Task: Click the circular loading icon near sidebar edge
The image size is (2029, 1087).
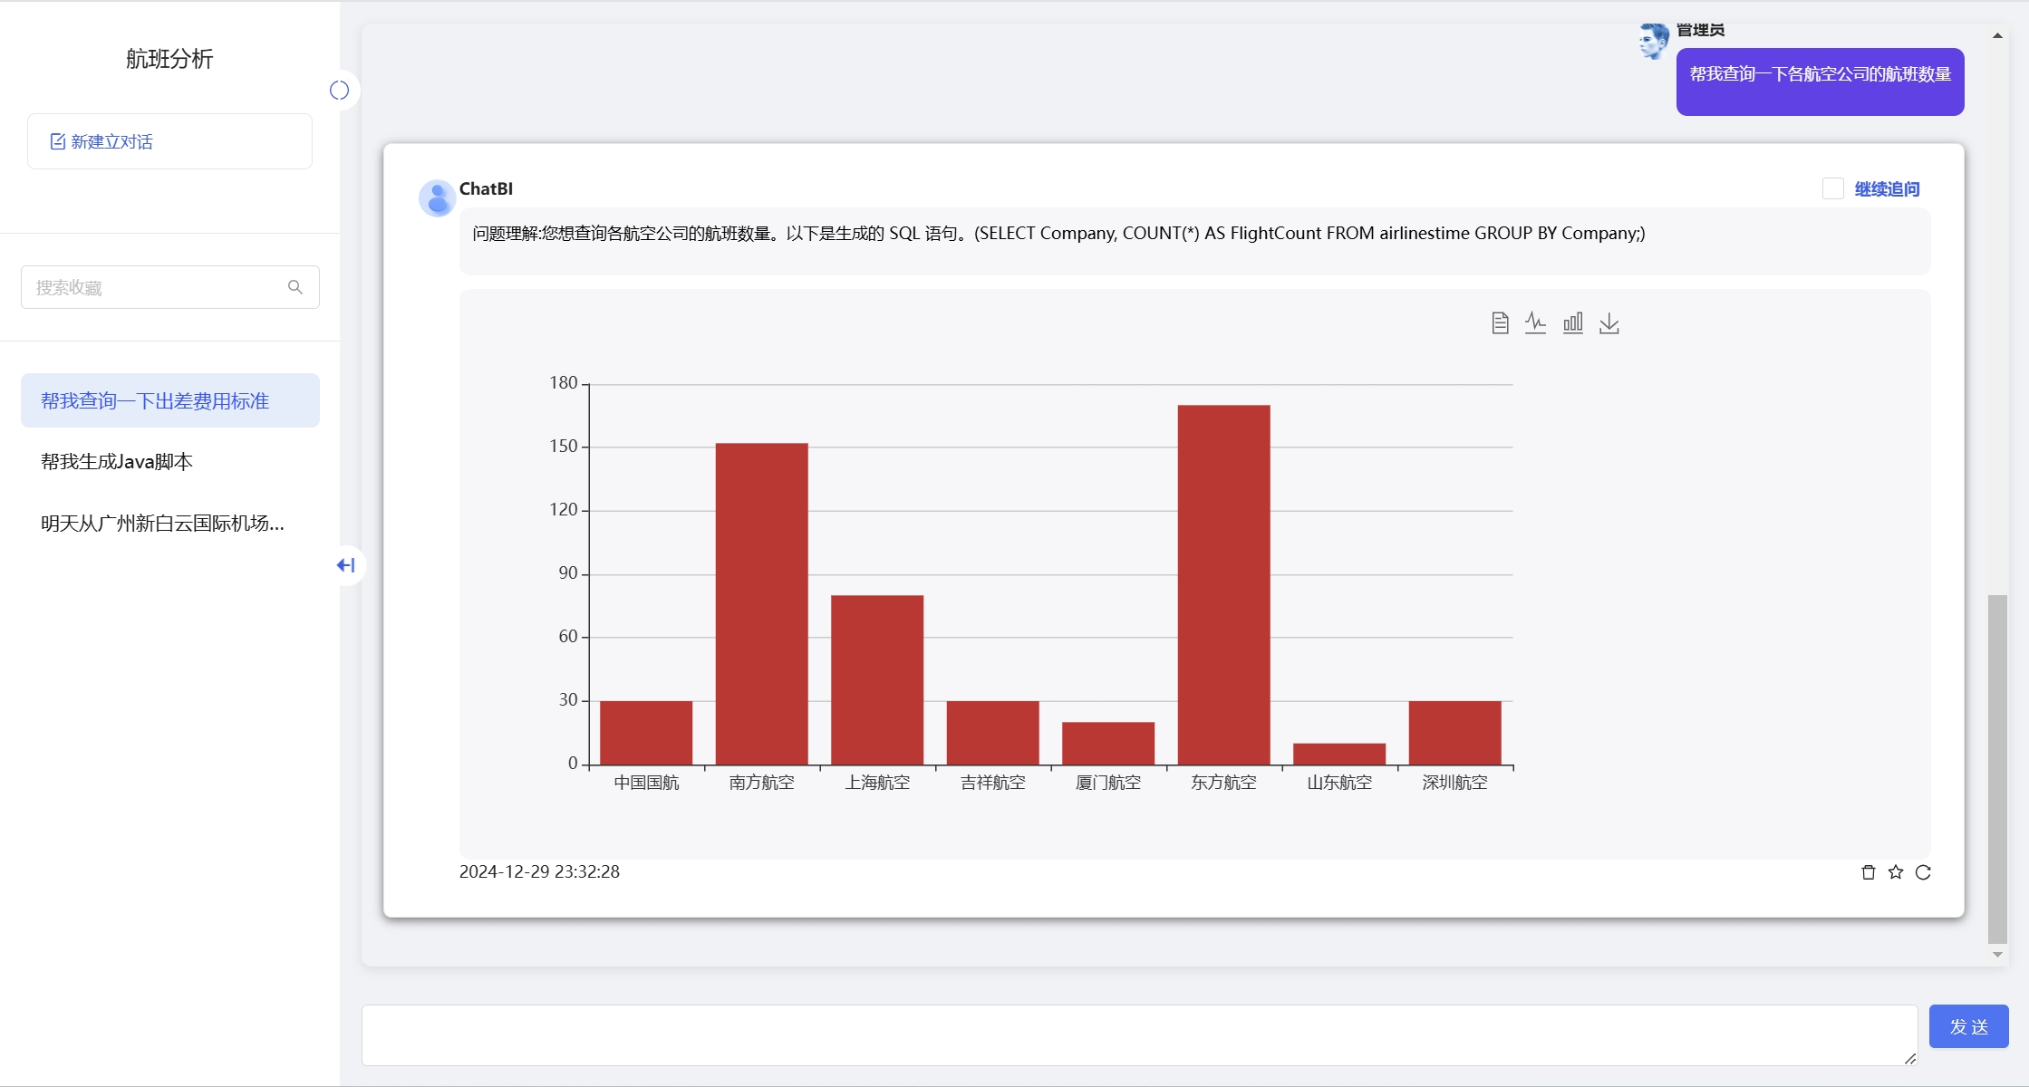Action: click(339, 90)
